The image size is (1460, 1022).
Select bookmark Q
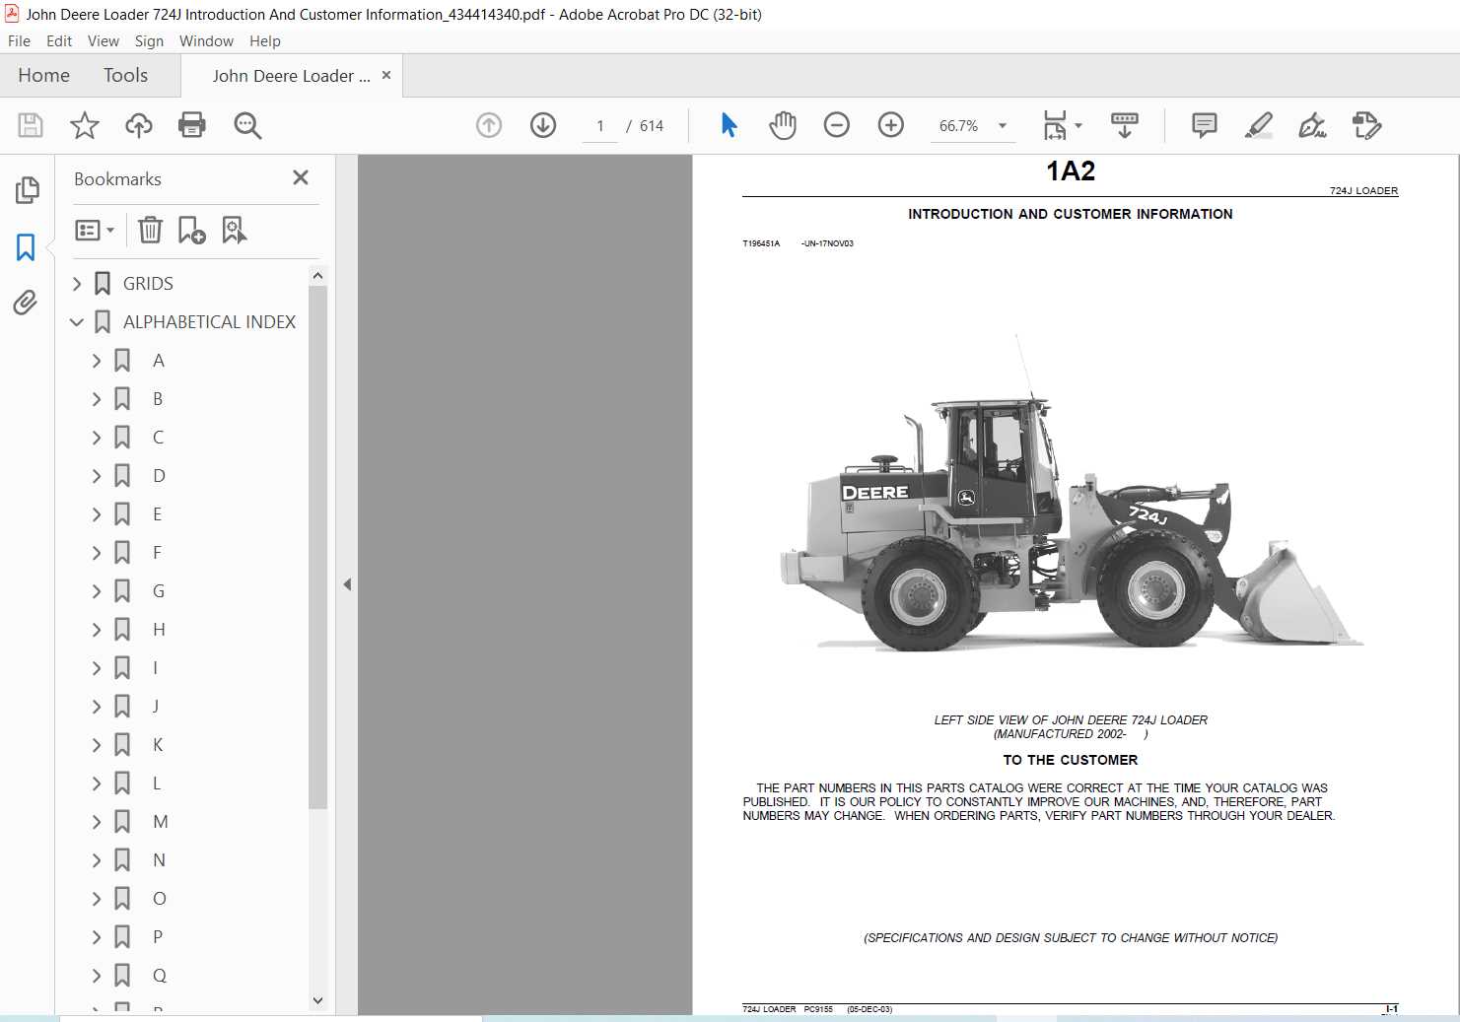click(x=160, y=976)
